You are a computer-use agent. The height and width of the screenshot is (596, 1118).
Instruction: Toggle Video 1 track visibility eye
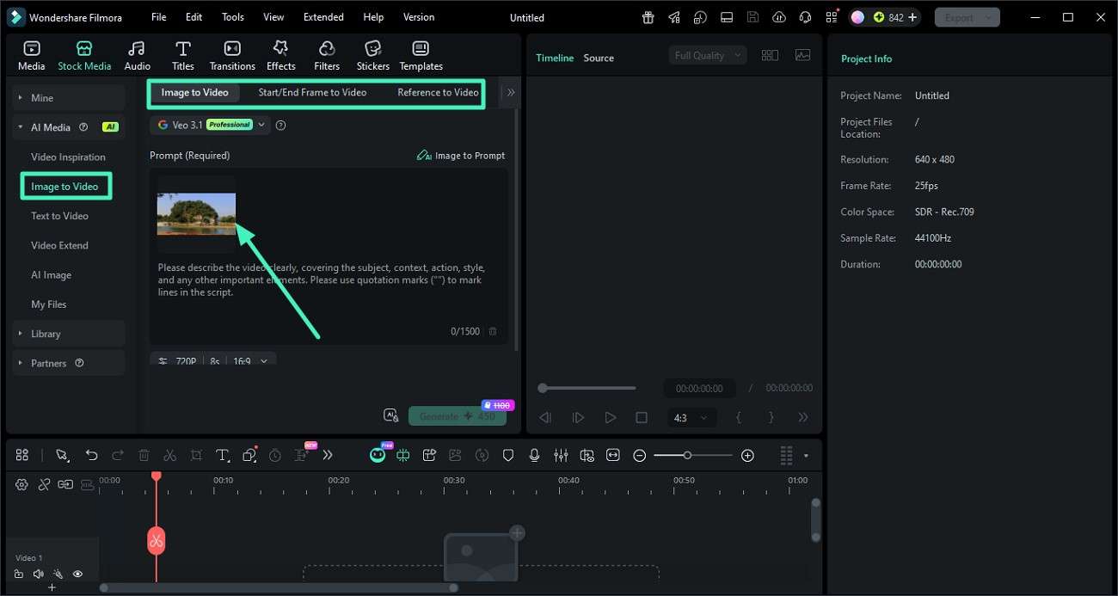tap(77, 574)
